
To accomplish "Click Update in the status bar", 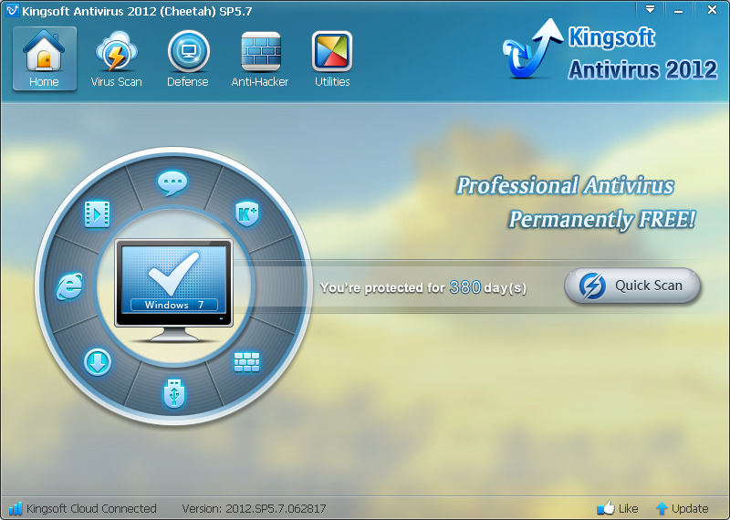I will pos(681,508).
